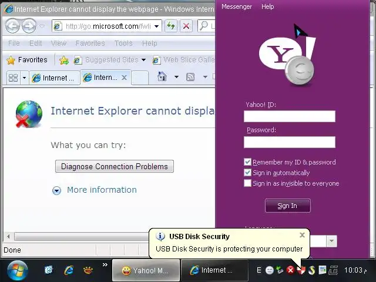Viewport: 376px width, 282px height.
Task: Click the Windows Start orb
Action: pos(17,271)
